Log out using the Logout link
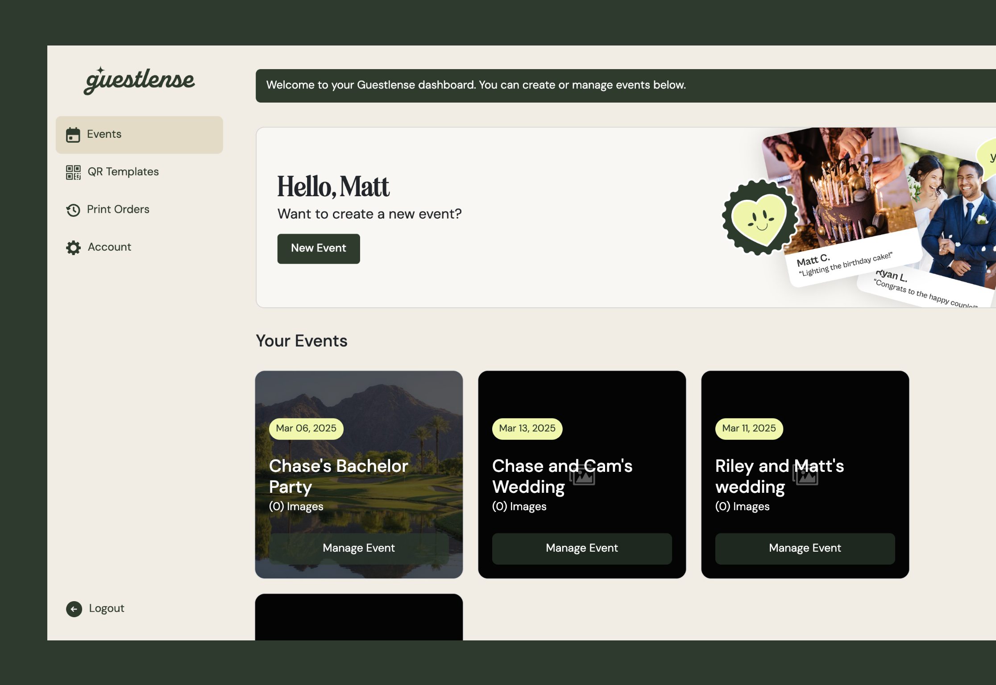This screenshot has width=996, height=685. click(106, 608)
